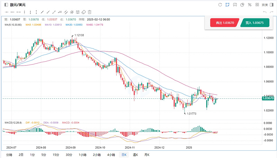
Task: Toggle the left sidebar icon beside 歐元/美元
Action: [6, 5]
